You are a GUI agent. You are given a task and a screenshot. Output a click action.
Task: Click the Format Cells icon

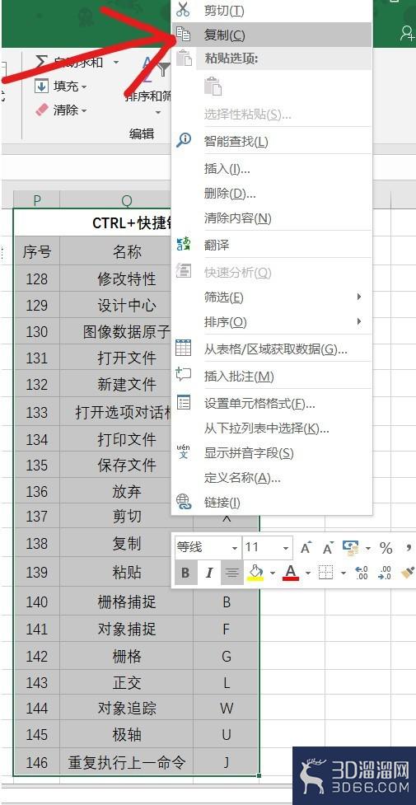[184, 402]
